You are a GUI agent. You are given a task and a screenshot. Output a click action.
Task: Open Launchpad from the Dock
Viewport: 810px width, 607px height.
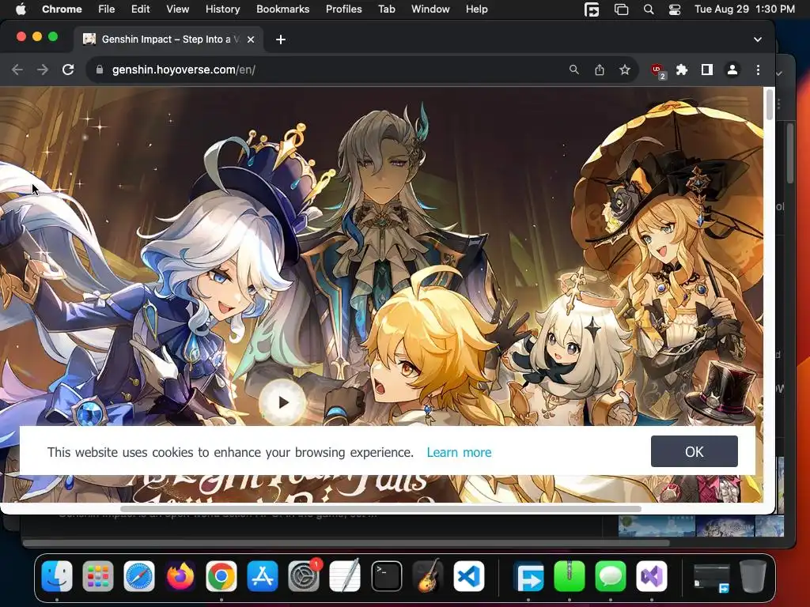click(x=97, y=576)
